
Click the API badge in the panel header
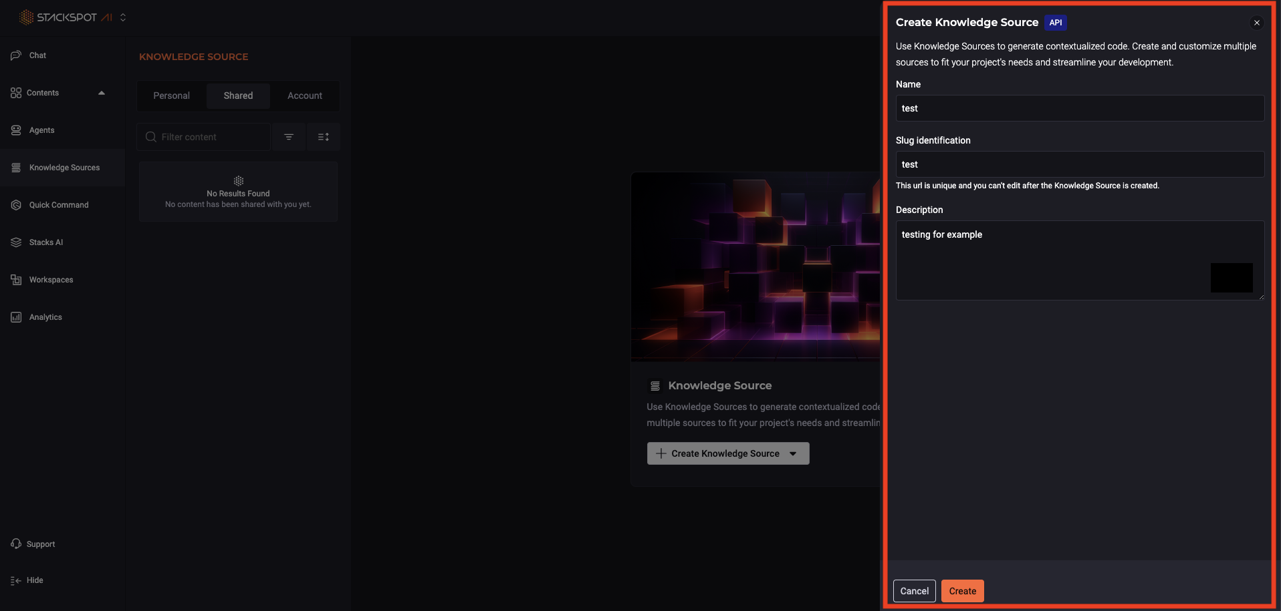point(1055,22)
